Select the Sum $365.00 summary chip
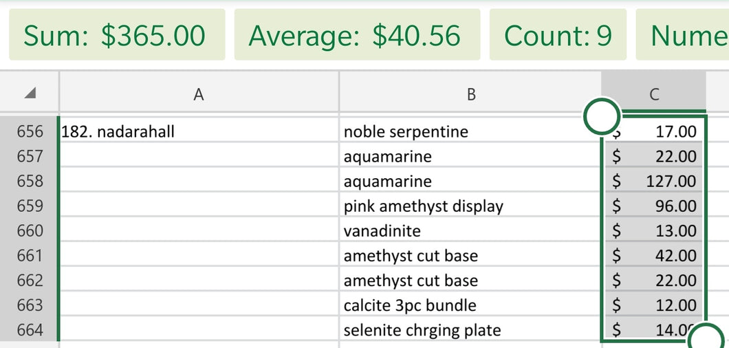The image size is (729, 348). click(x=117, y=35)
